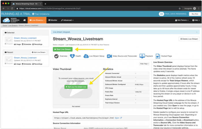202x129 pixels.
Task: Switch to the Playback tab
Action: point(146,56)
